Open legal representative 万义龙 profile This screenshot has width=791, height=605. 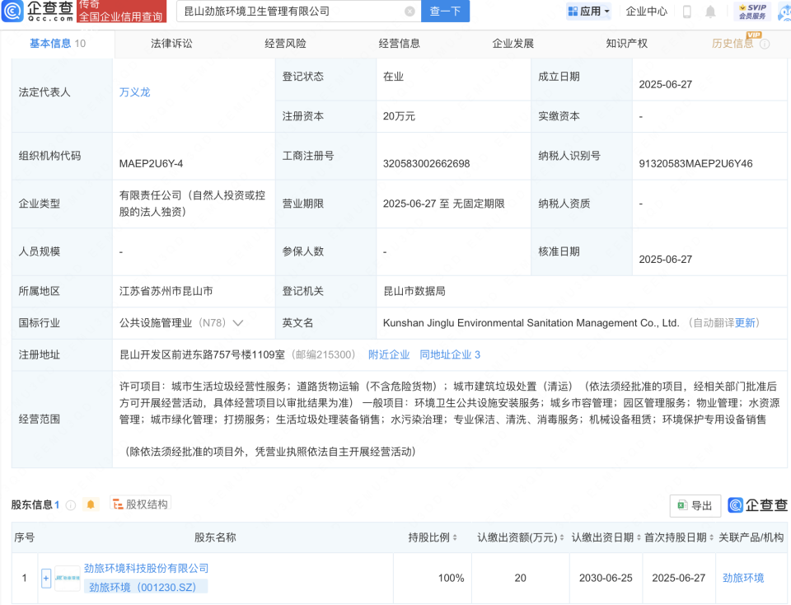pyautogui.click(x=134, y=92)
